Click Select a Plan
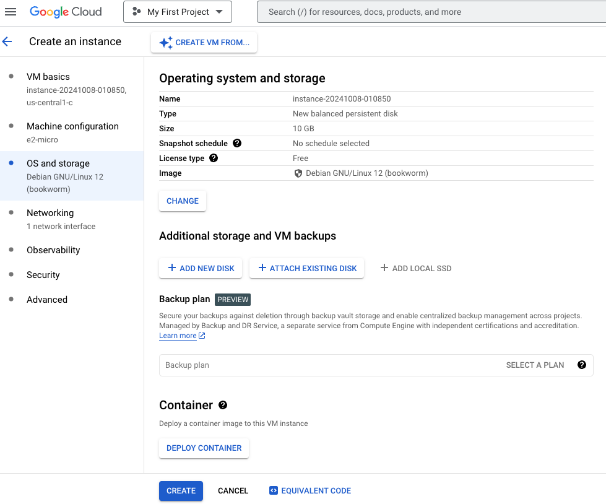606x504 pixels. click(535, 365)
